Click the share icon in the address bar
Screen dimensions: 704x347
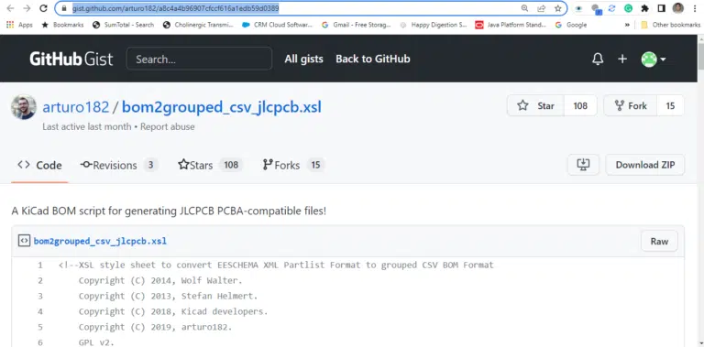542,8
